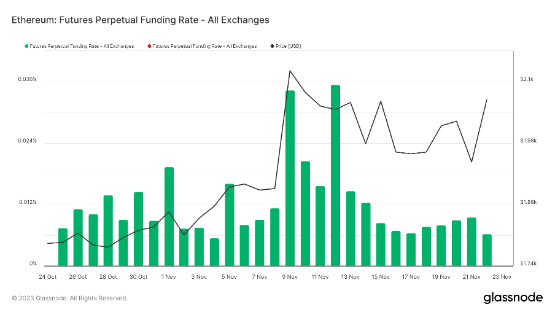
Task: Click the chart title 'Ethereum: Futures Perpetual Funding Rate'
Action: pos(141,20)
